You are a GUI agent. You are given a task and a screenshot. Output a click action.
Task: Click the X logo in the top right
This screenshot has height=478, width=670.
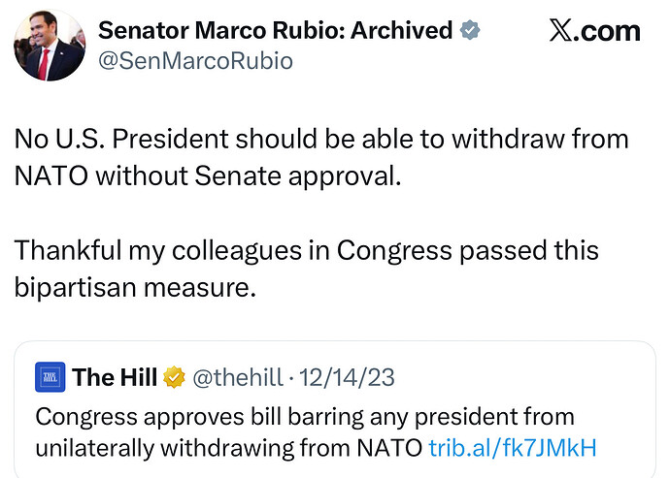pyautogui.click(x=564, y=31)
